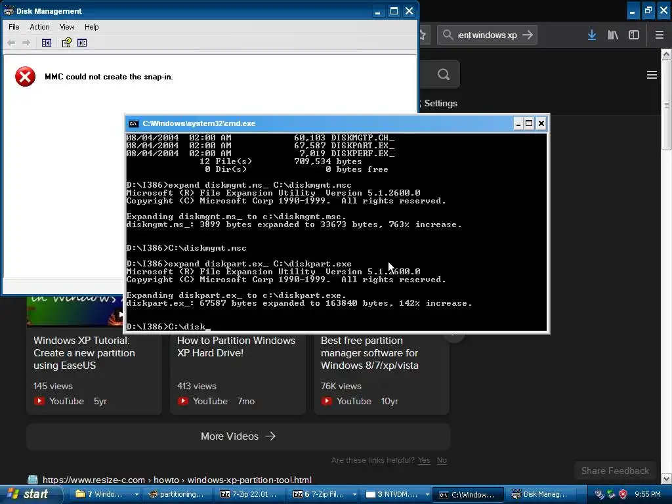Open the Help menu in Disk Management
Image resolution: width=672 pixels, height=504 pixels.
pyautogui.click(x=91, y=27)
